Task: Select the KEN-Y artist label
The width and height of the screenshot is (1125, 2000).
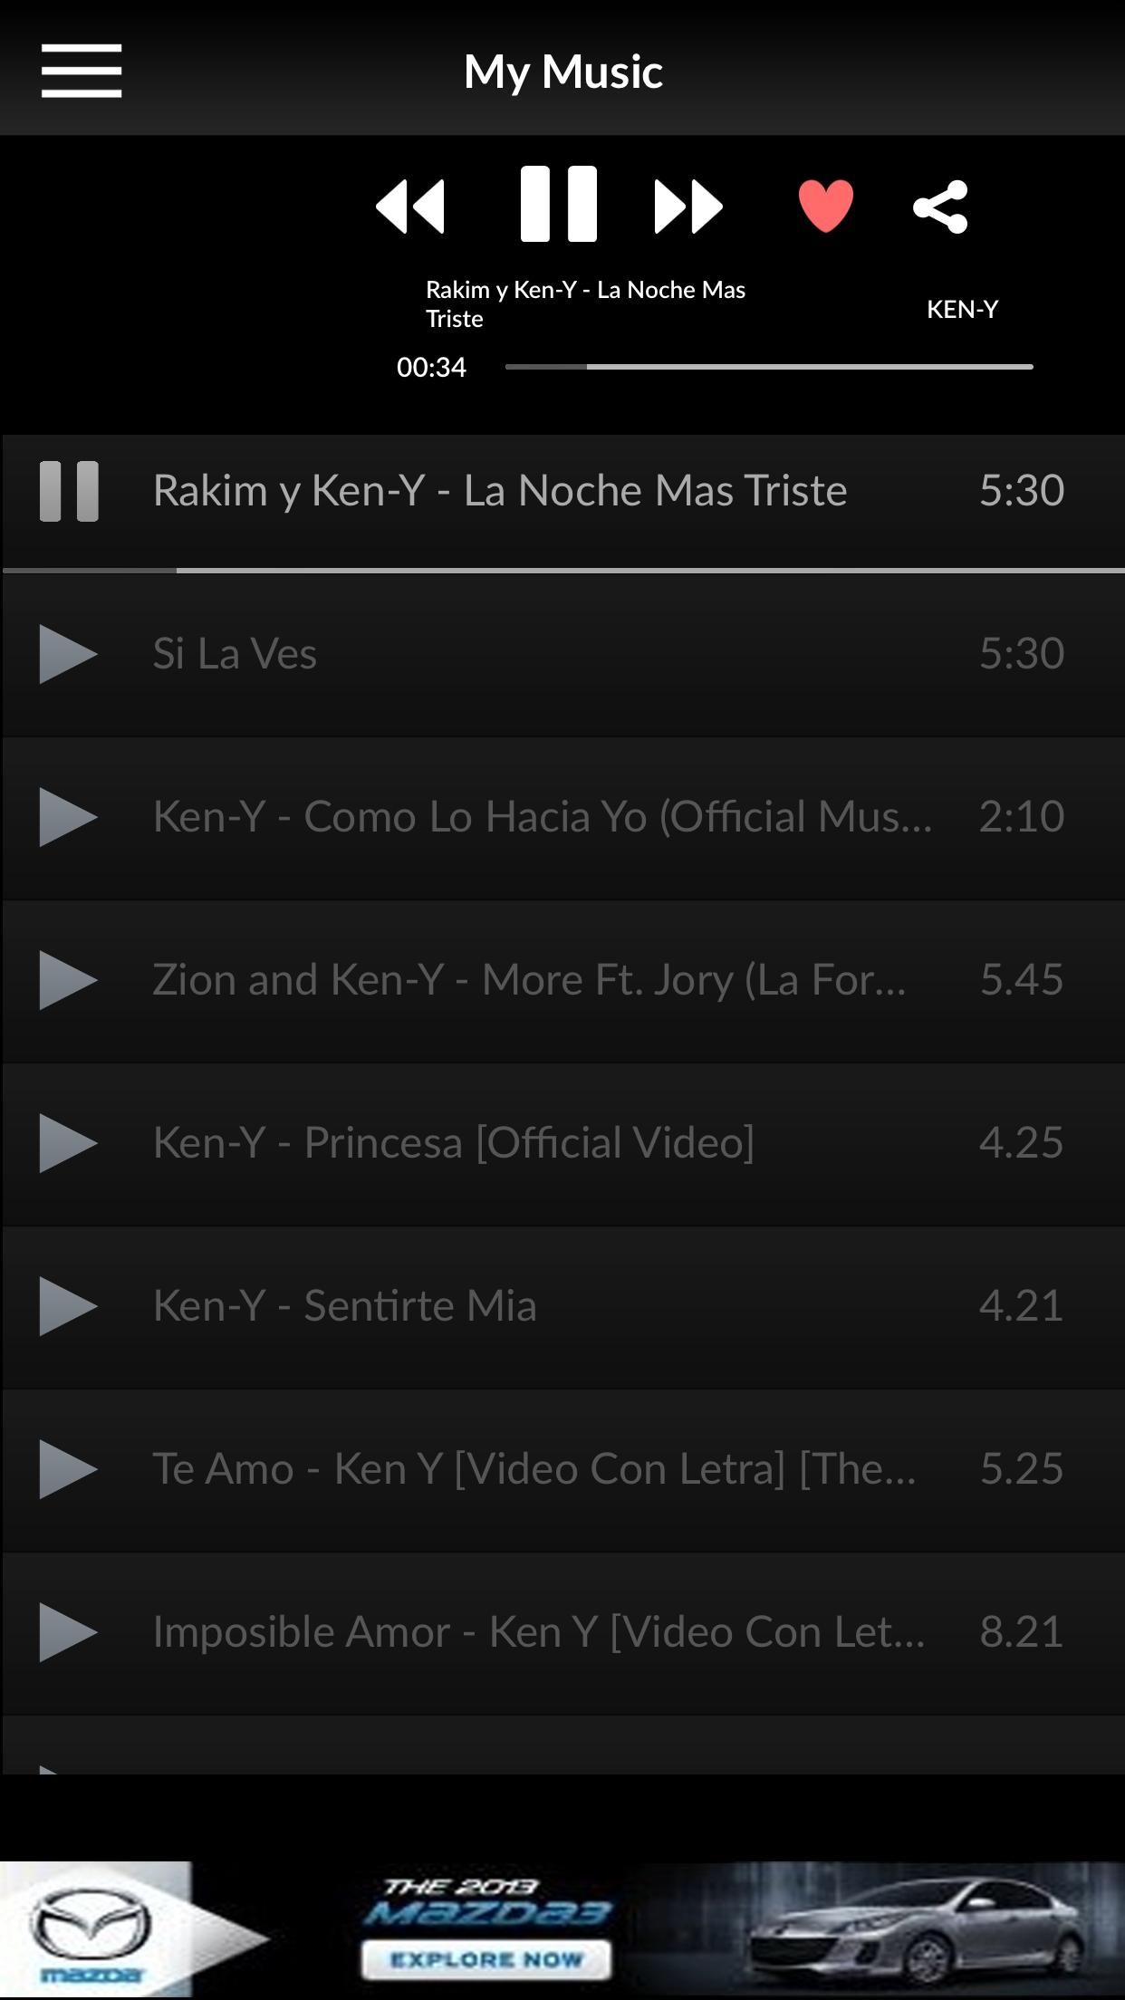Action: pos(962,310)
